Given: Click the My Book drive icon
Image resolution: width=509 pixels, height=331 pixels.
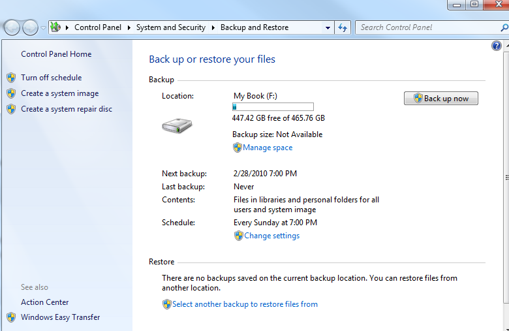Looking at the screenshot, I should 177,125.
